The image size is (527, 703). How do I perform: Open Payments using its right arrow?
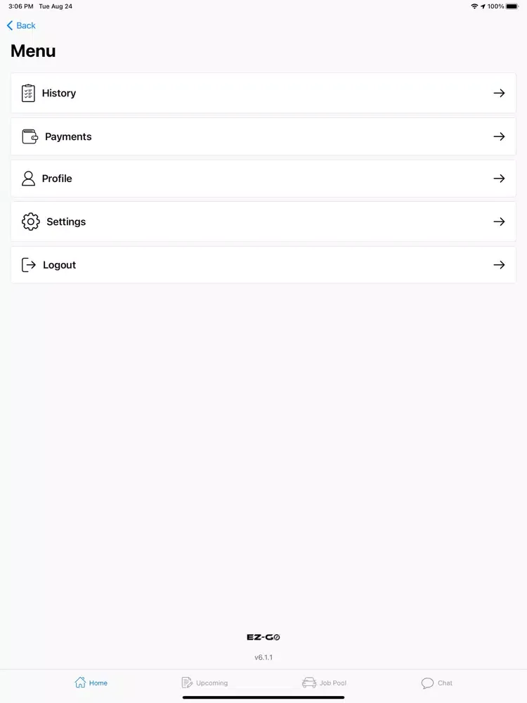click(x=499, y=136)
